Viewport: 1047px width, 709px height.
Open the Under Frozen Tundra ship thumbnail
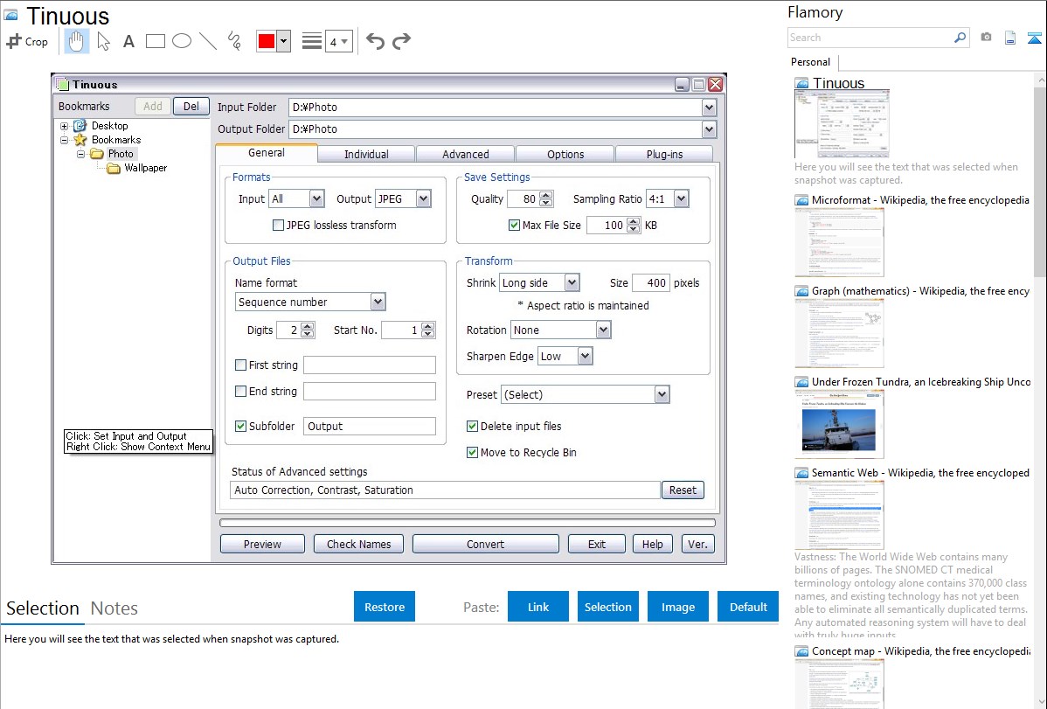coord(839,425)
